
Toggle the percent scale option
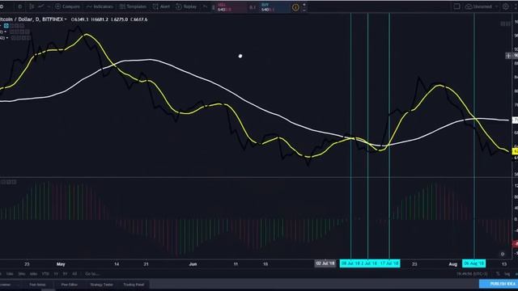pyautogui.click(x=498, y=274)
